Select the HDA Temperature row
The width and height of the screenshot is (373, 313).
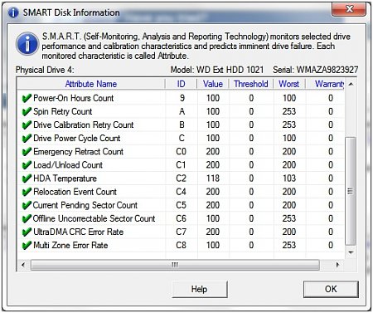click(x=181, y=179)
